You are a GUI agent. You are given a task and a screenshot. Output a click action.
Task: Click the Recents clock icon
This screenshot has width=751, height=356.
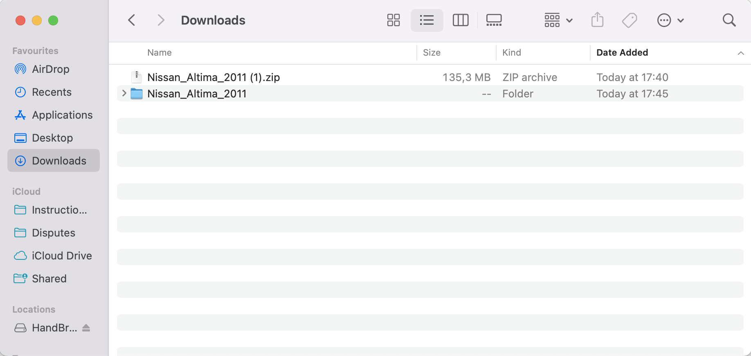point(20,92)
